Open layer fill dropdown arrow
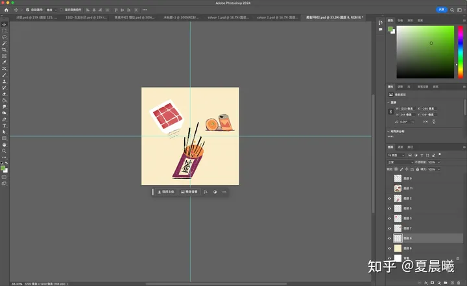Image resolution: width=467 pixels, height=286 pixels. pyautogui.click(x=439, y=169)
